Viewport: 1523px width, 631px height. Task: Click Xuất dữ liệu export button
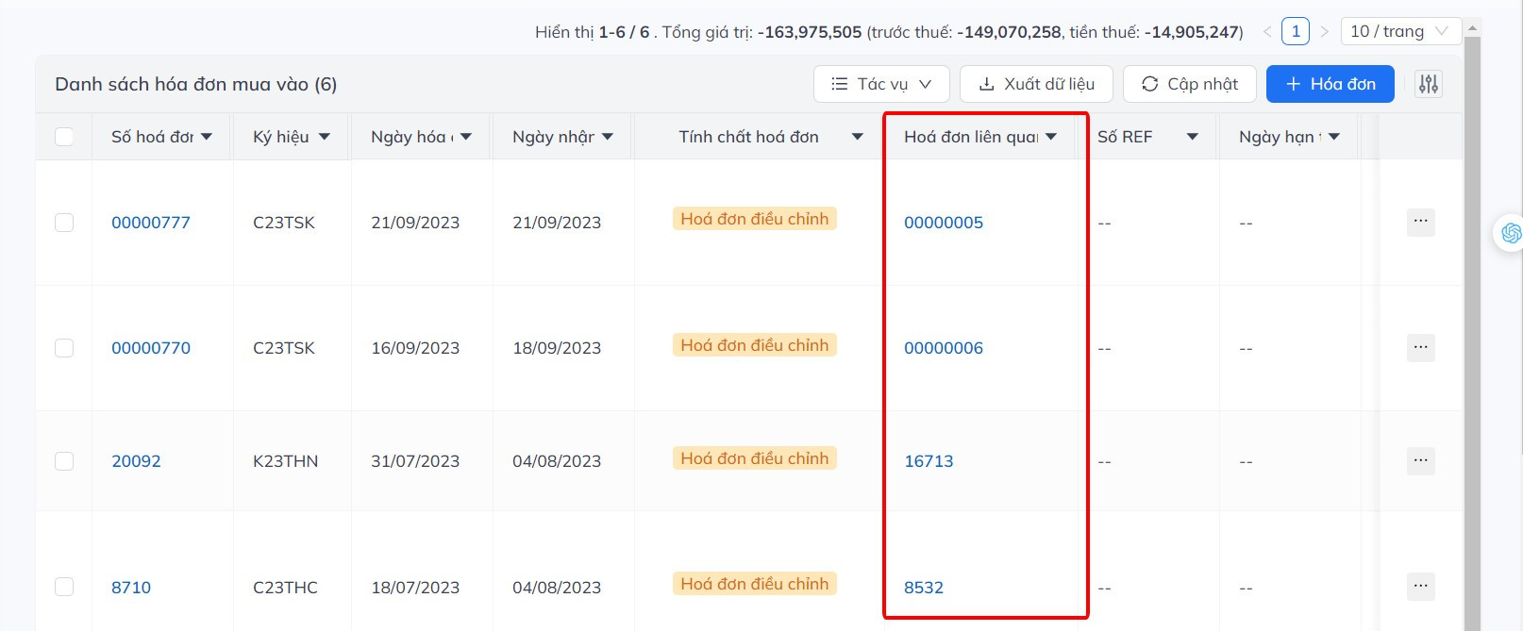click(x=1036, y=84)
